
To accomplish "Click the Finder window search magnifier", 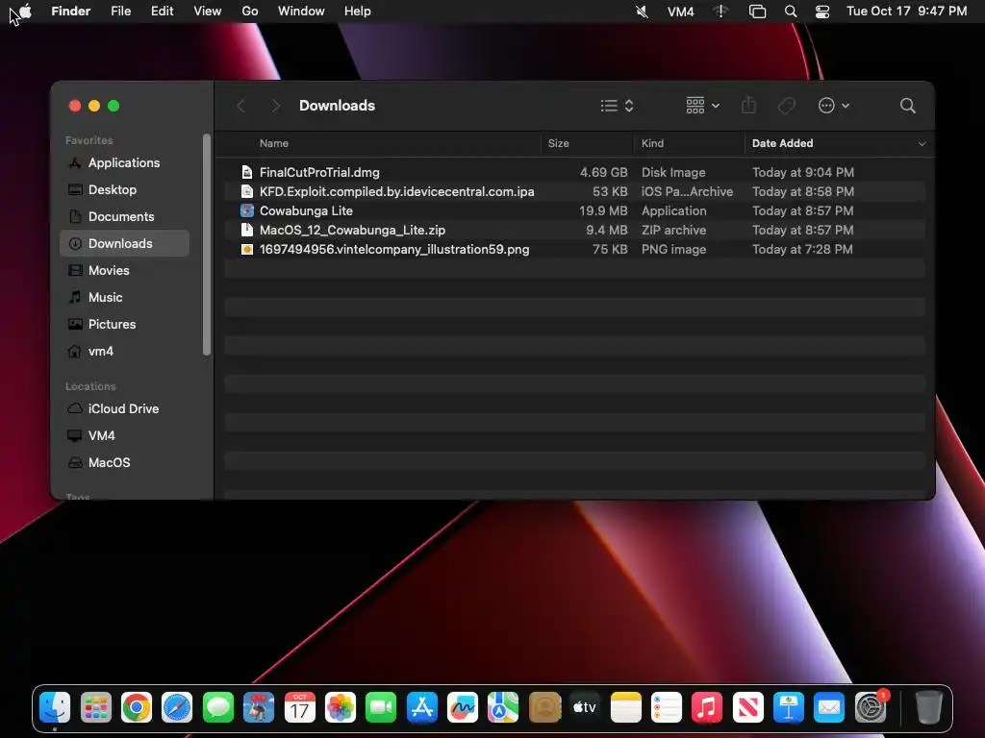I will (x=907, y=106).
